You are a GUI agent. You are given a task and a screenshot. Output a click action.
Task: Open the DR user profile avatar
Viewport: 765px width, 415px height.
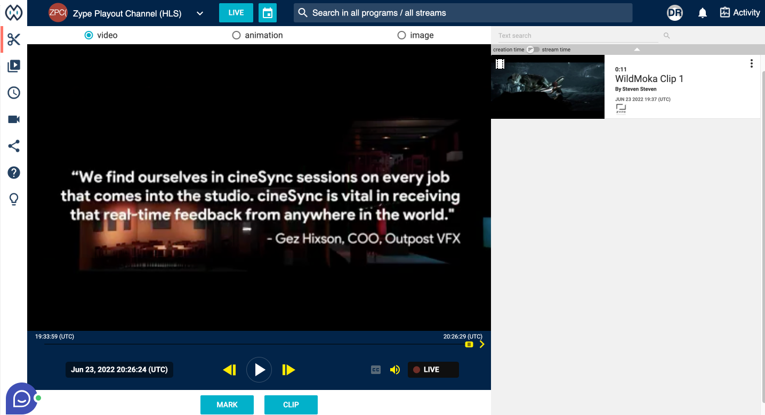pyautogui.click(x=675, y=13)
